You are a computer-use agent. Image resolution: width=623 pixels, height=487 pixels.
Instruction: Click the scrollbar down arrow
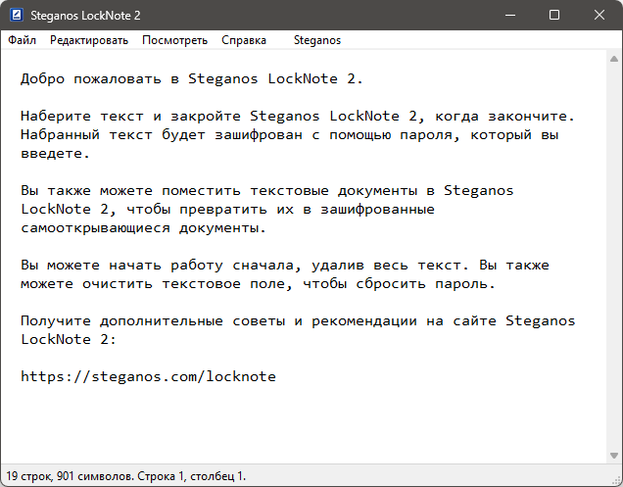coord(614,456)
